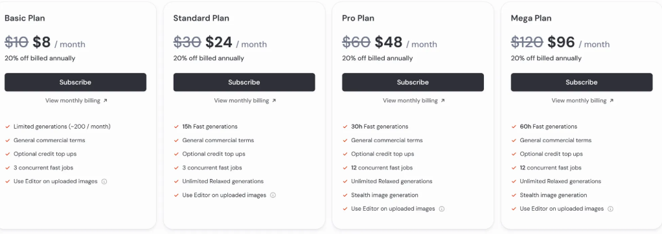Subscribe to the Pro Plan
The image size is (662, 234).
click(x=413, y=82)
